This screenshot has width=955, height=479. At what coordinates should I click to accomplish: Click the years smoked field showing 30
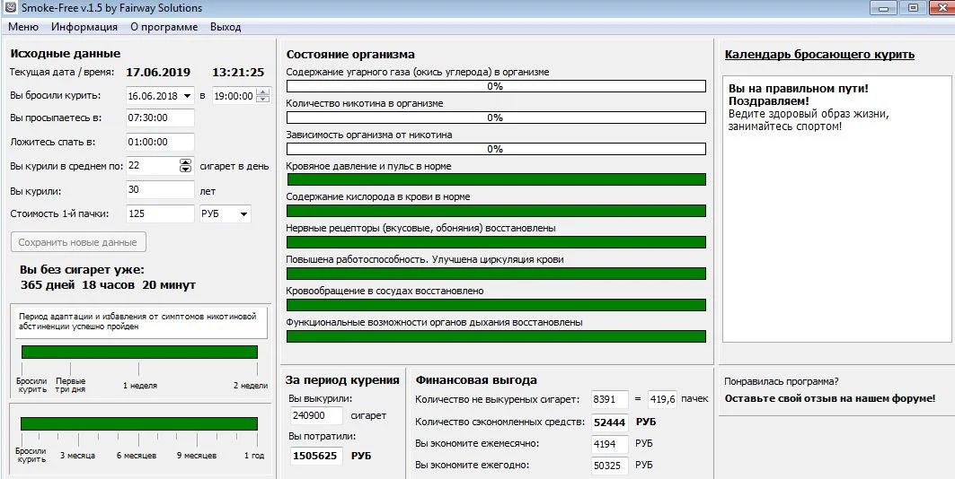159,190
